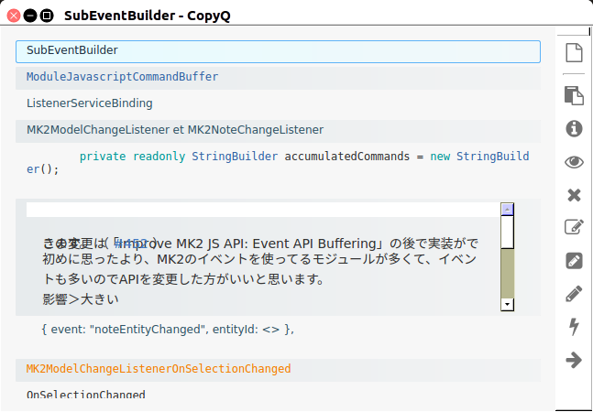Click the scroll up arrow in the Japanese note
This screenshot has width=593, height=412.
point(506,209)
